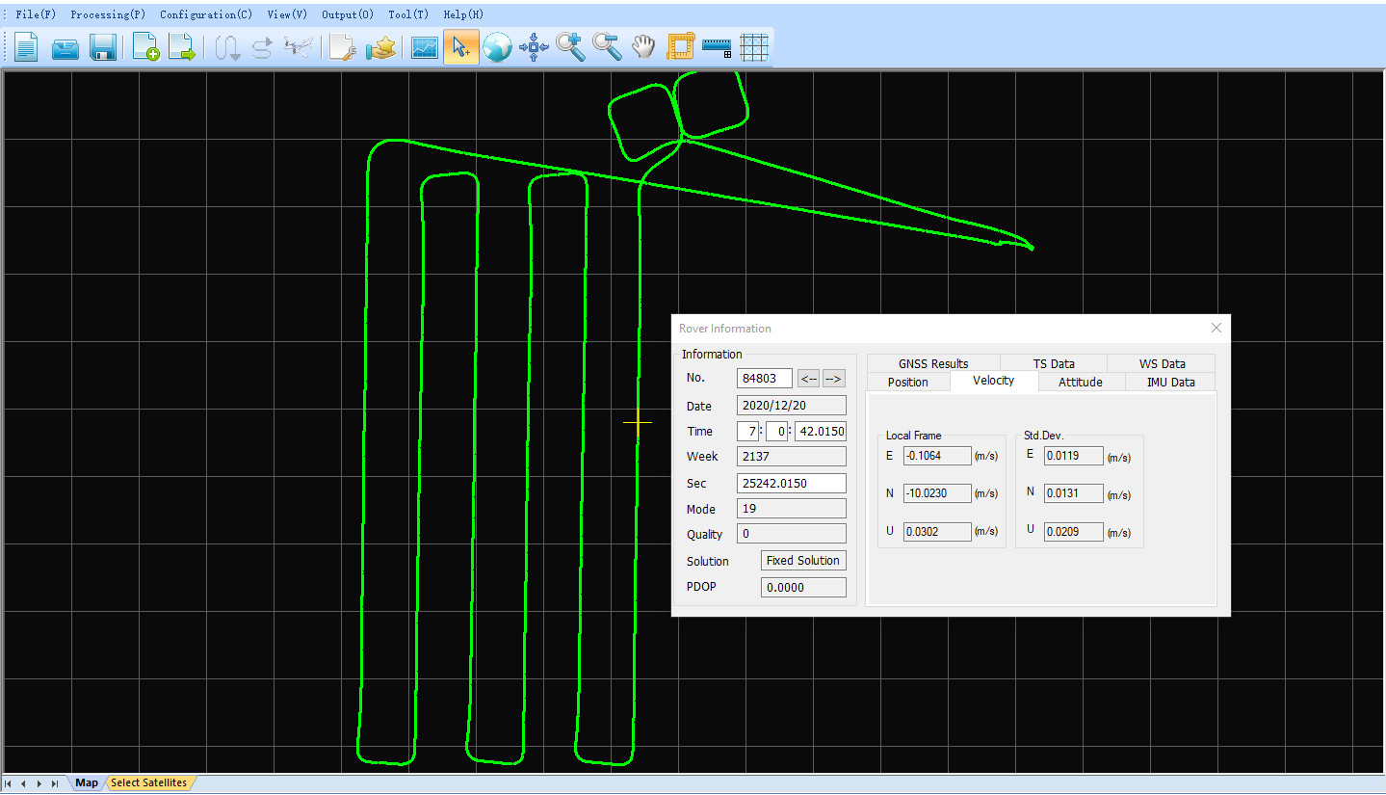Click the previous record <-- button
Screen dimensions: 1386x795
[x=809, y=379]
